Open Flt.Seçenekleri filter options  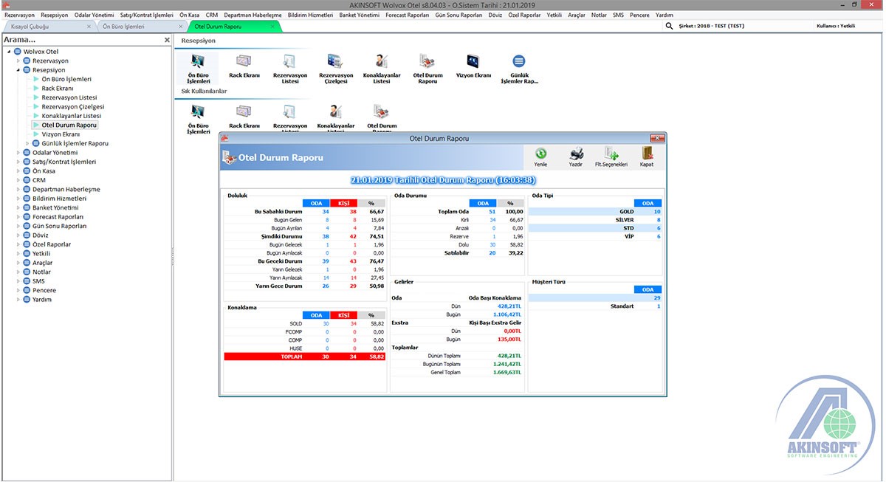tap(611, 154)
